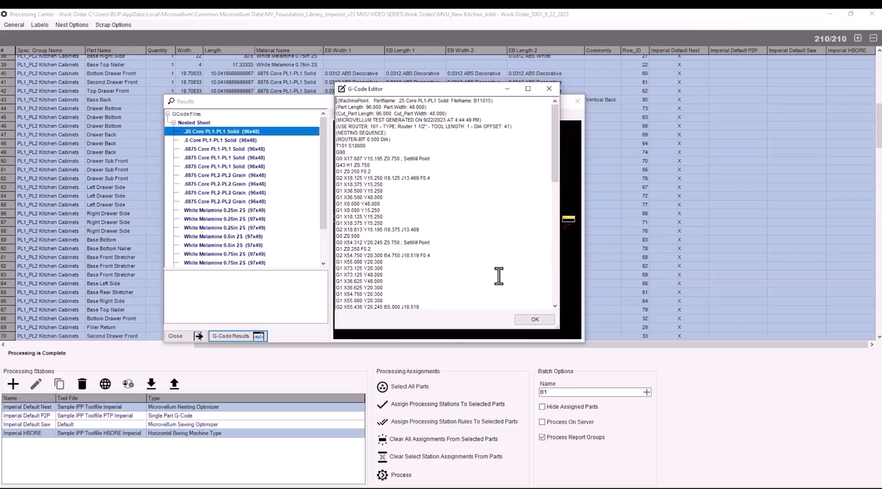Viewport: 882px width, 489px height.
Task: Click the Process gear icon
Action: click(x=382, y=475)
